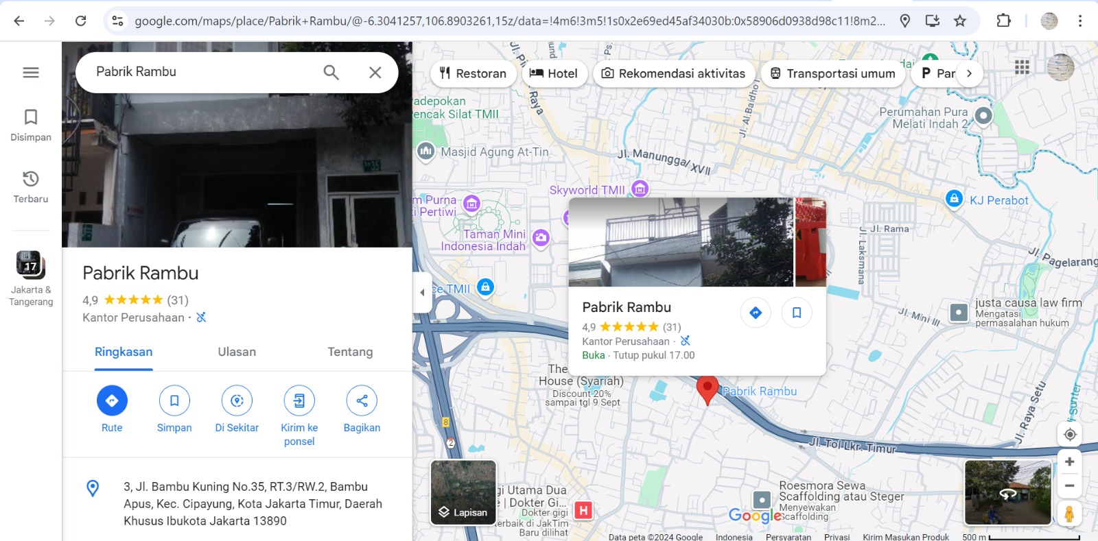Viewport: 1098px width, 541px height.
Task: Open the Street View preview thumbnail
Action: [x=1007, y=492]
